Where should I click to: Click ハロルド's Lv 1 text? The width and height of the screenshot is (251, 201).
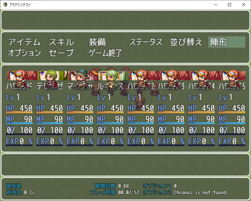13,98
